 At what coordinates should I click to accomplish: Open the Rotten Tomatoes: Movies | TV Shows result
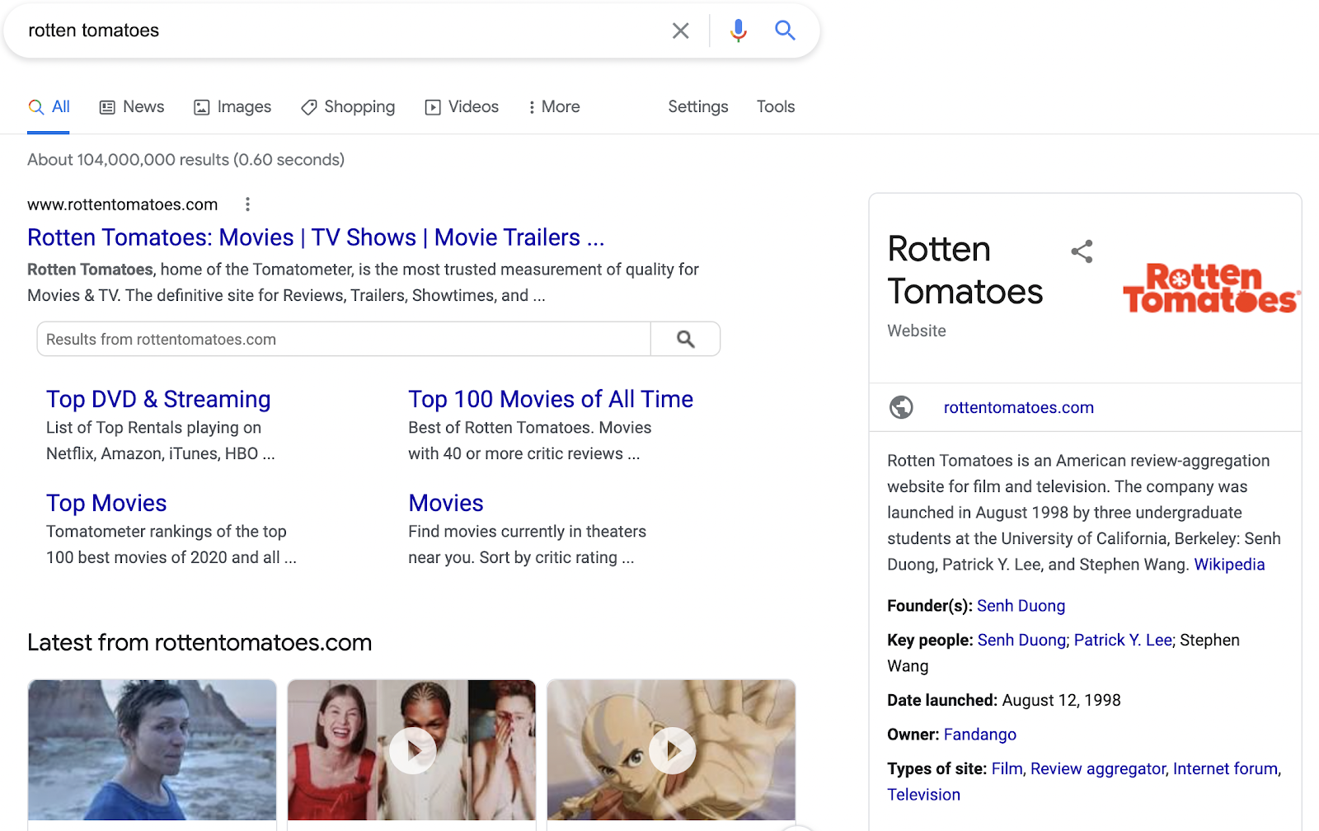[316, 237]
